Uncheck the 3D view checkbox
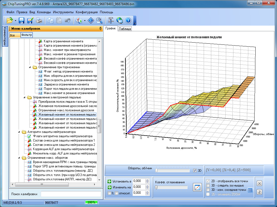 click(195, 170)
